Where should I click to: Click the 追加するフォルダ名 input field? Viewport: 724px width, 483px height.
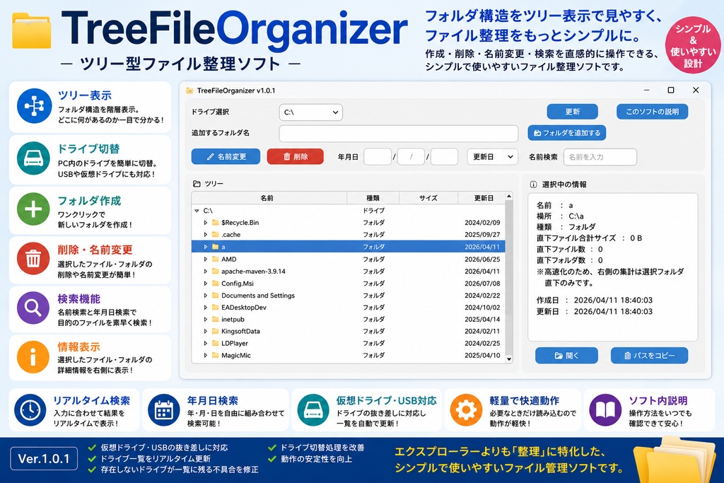(x=399, y=133)
